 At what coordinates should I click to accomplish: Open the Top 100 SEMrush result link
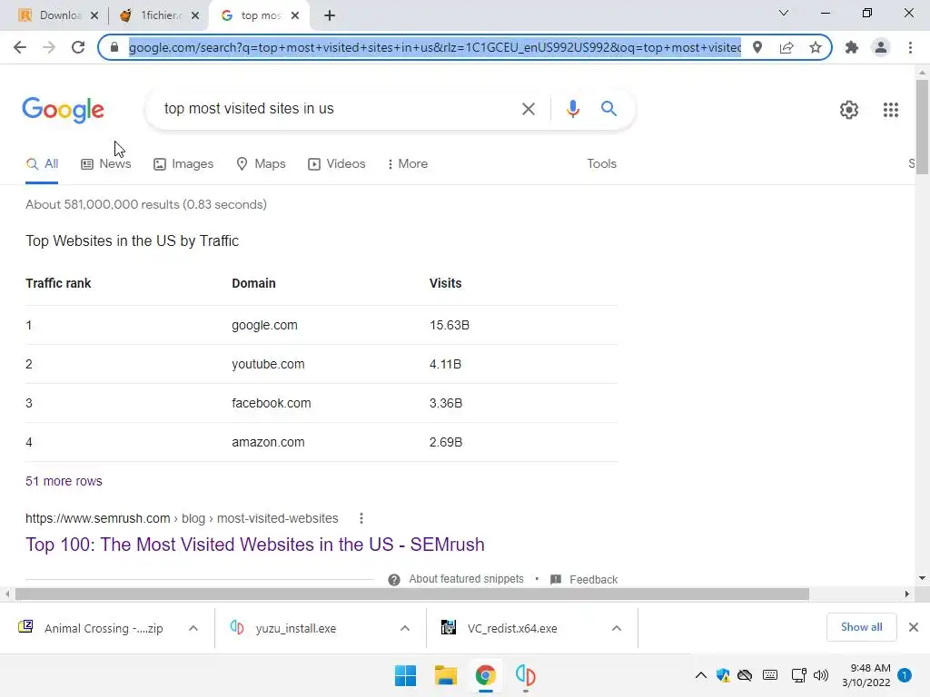click(255, 545)
